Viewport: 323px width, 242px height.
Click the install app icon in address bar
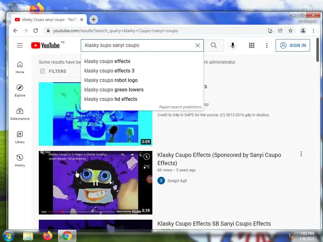270,31
